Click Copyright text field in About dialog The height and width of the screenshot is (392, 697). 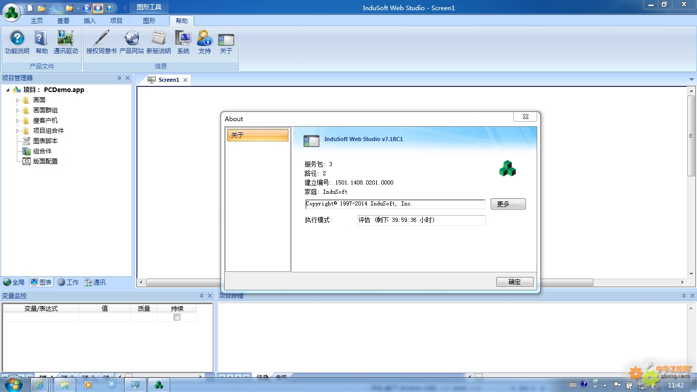click(395, 204)
